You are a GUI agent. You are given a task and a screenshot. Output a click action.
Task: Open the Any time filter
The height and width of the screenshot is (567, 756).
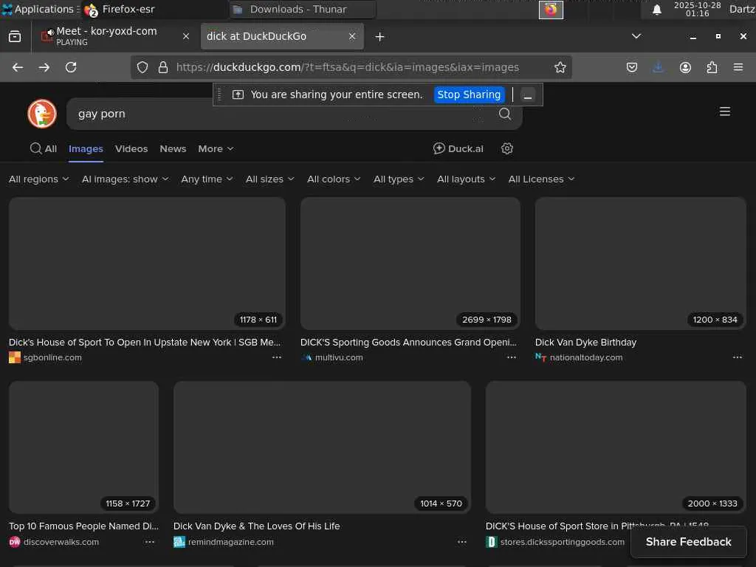(207, 179)
